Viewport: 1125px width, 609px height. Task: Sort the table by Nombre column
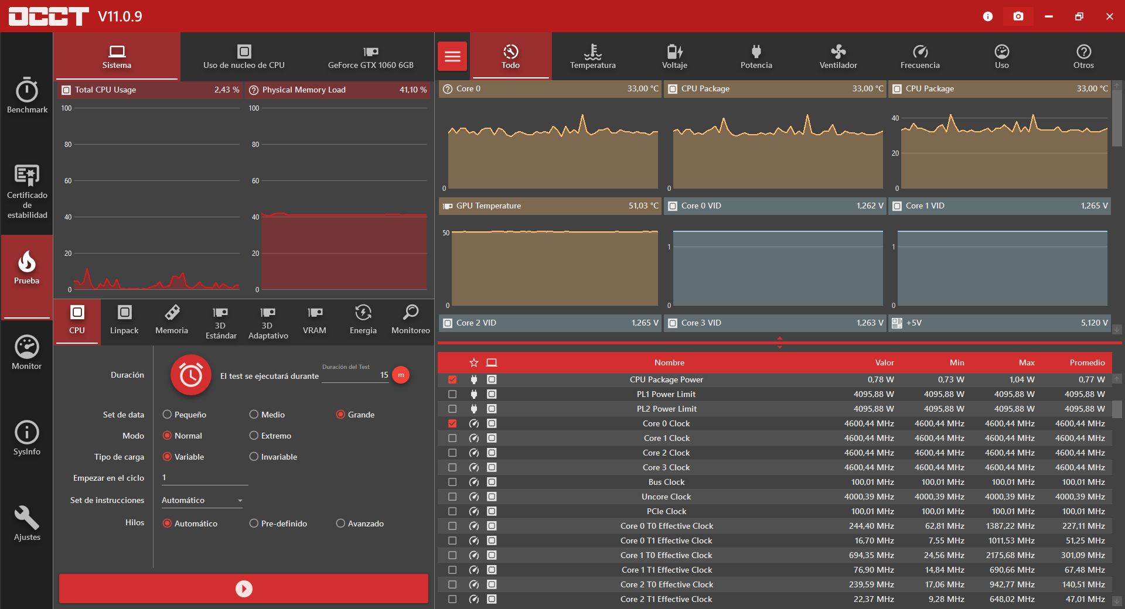pyautogui.click(x=669, y=363)
